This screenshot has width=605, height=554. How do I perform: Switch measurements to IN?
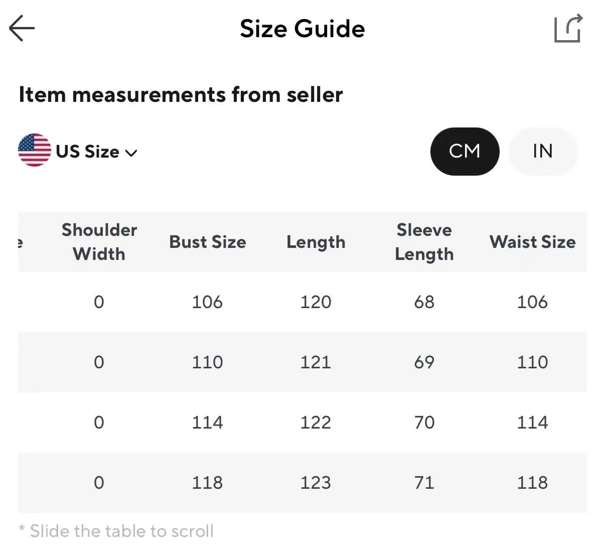click(x=543, y=151)
